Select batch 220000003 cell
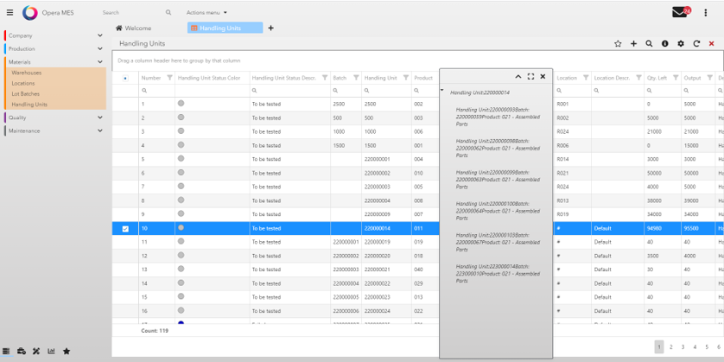The width and height of the screenshot is (724, 362). tap(346, 270)
